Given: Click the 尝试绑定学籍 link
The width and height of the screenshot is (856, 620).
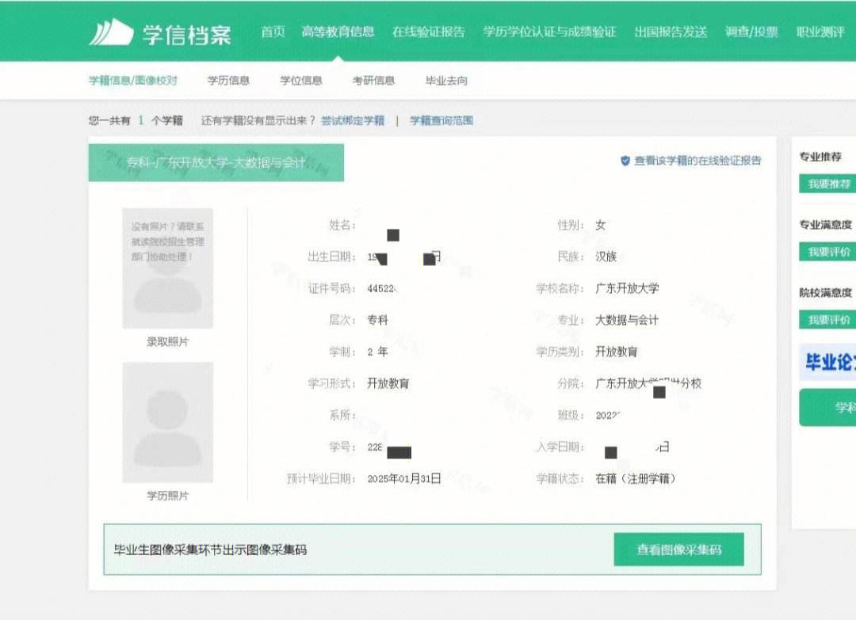Looking at the screenshot, I should tap(353, 120).
